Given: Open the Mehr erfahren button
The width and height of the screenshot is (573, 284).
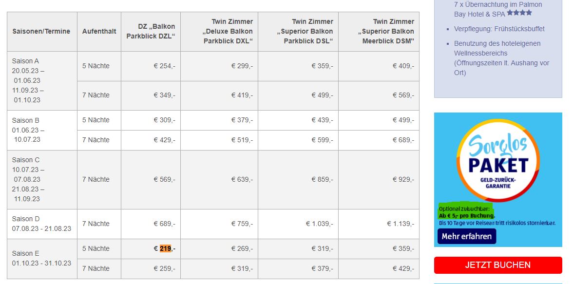Looking at the screenshot, I should coord(467,236).
